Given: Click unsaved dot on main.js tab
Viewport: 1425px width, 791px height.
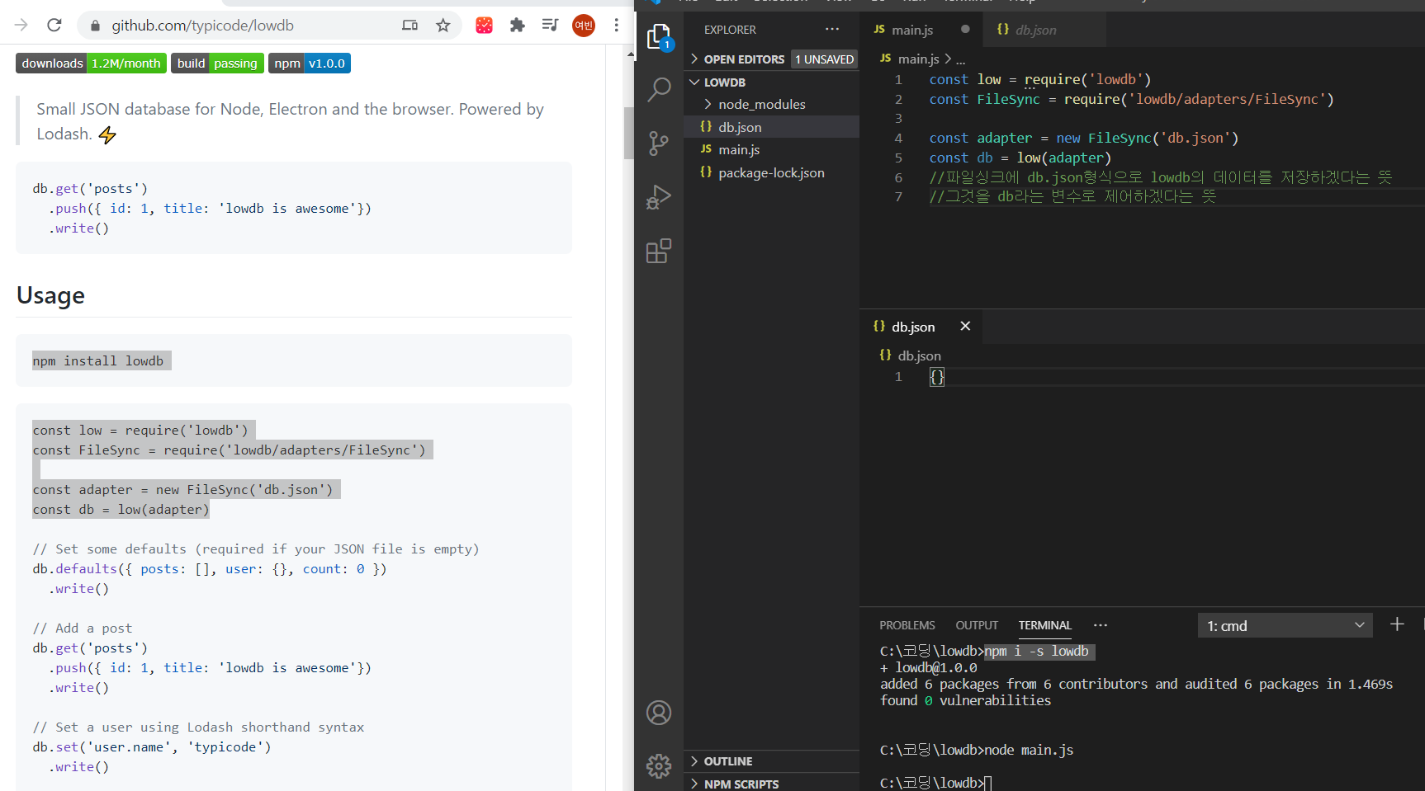Looking at the screenshot, I should 965,29.
